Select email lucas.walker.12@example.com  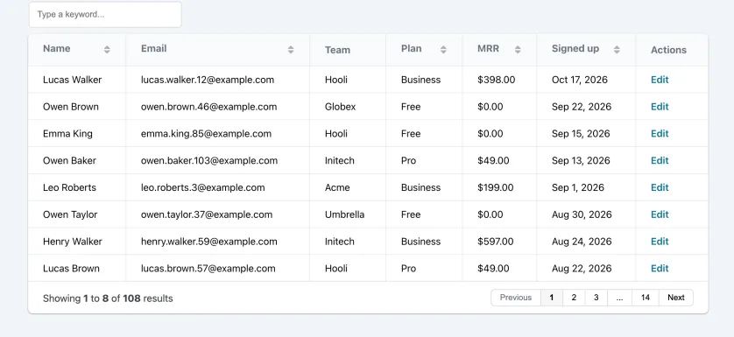[x=208, y=80]
